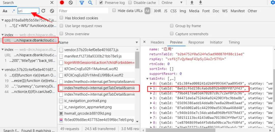Import HAR file upload arrow
275x132 pixels.
point(192,3)
